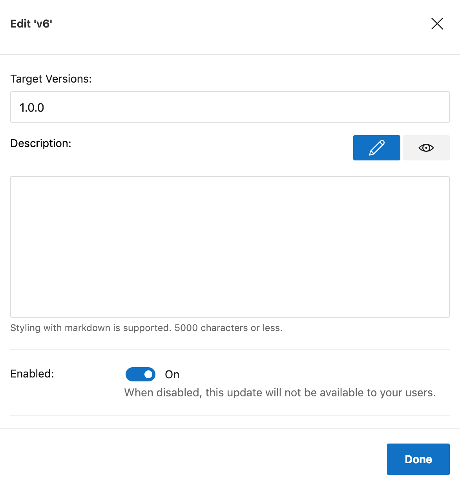
Task: Click the X icon to dismiss the dialog
Action: [437, 24]
